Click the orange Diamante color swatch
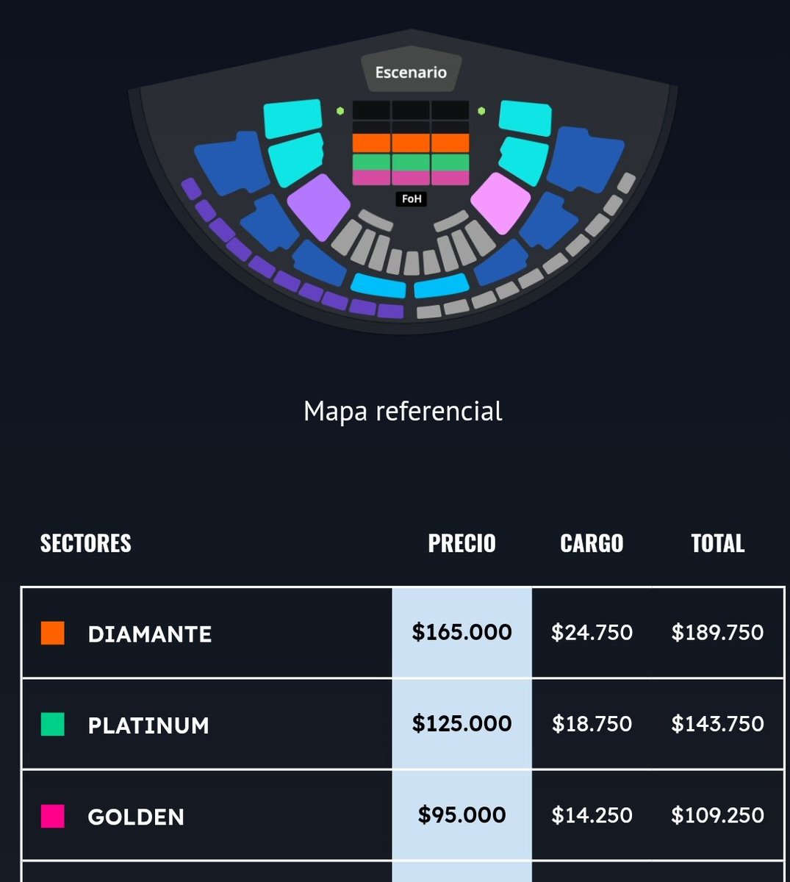 click(53, 633)
